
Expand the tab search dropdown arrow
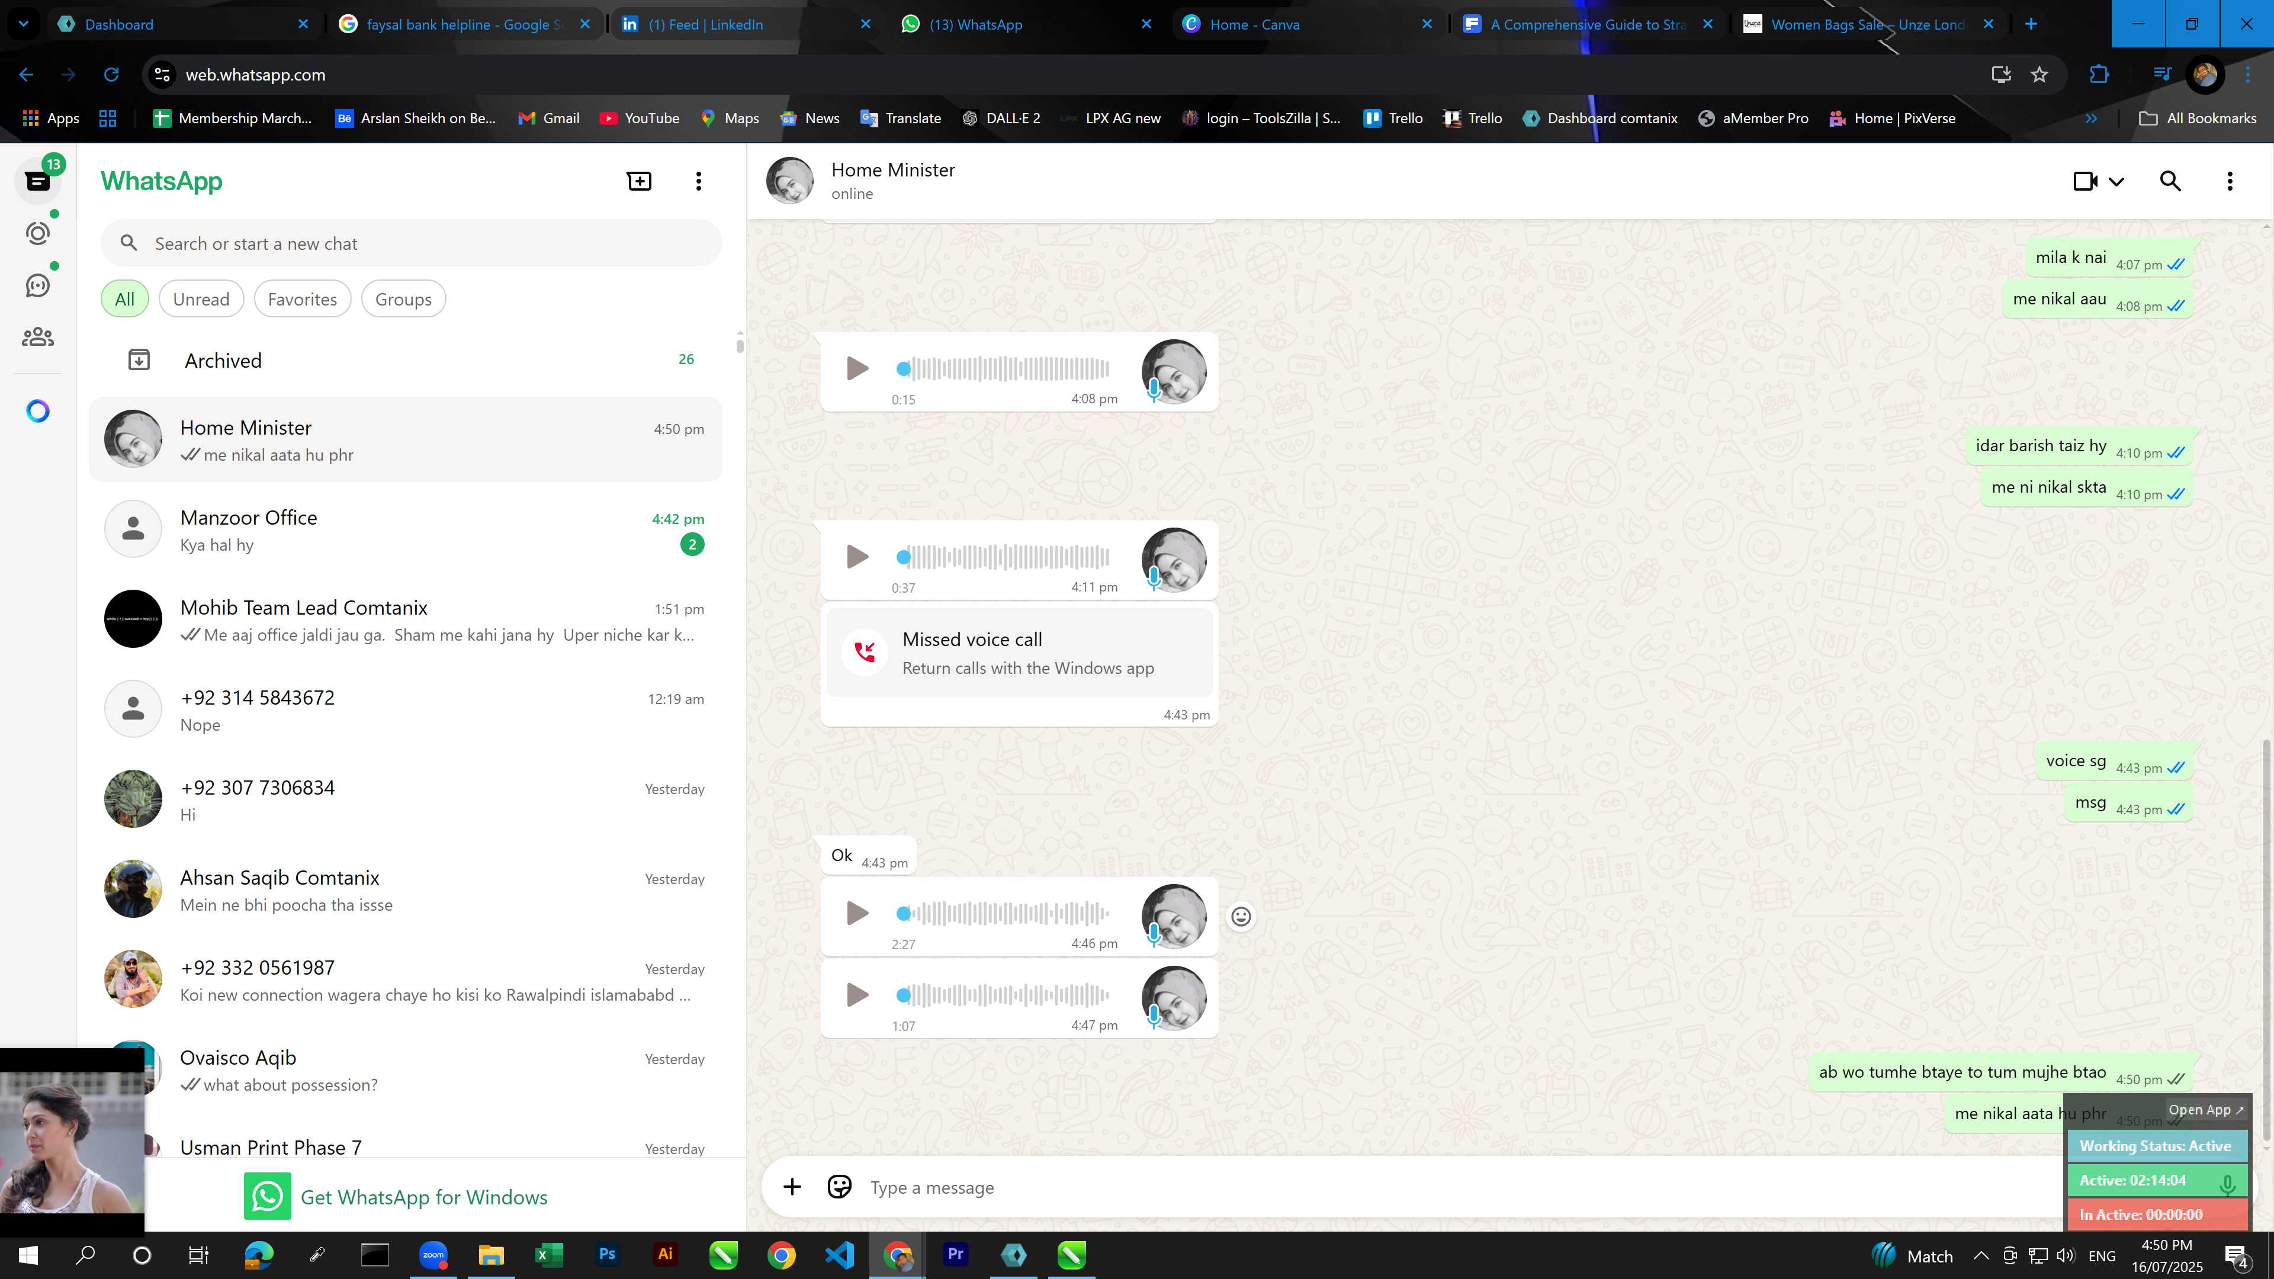pos(24,24)
